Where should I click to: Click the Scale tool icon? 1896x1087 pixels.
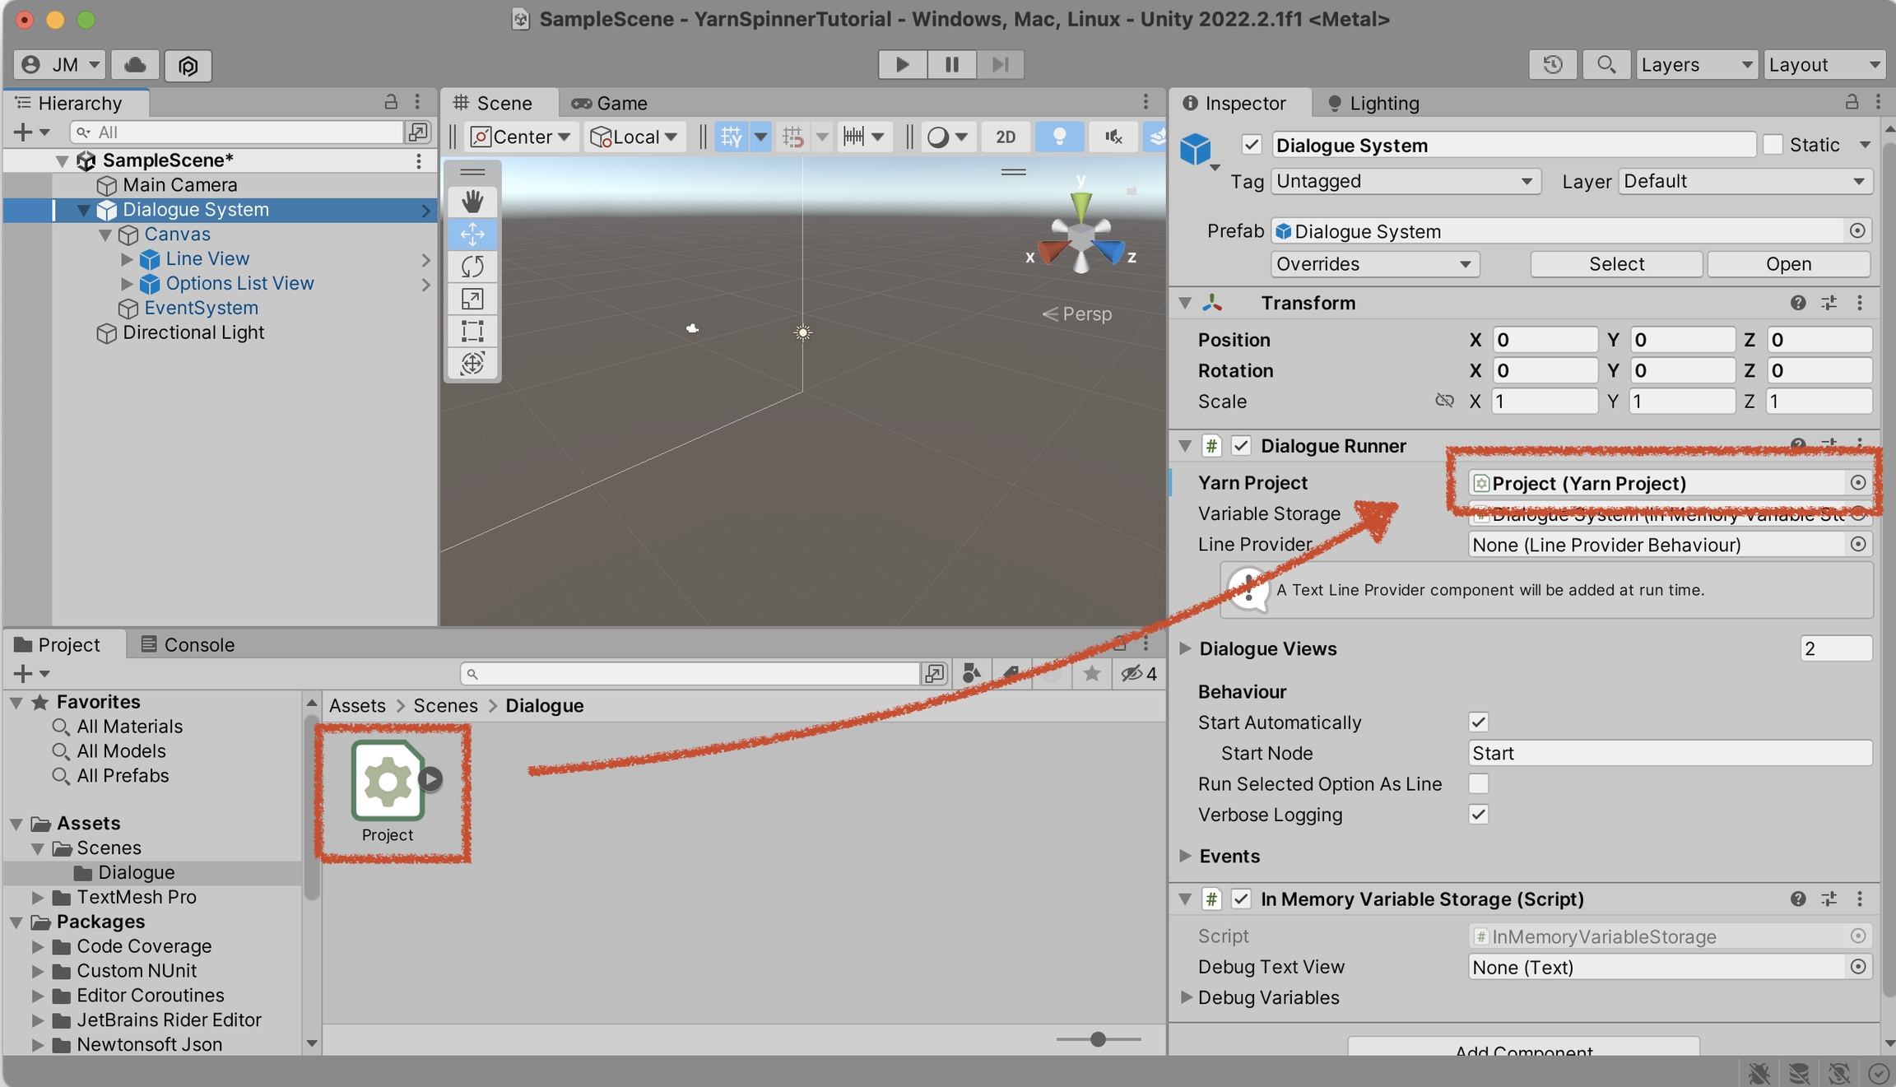click(472, 299)
